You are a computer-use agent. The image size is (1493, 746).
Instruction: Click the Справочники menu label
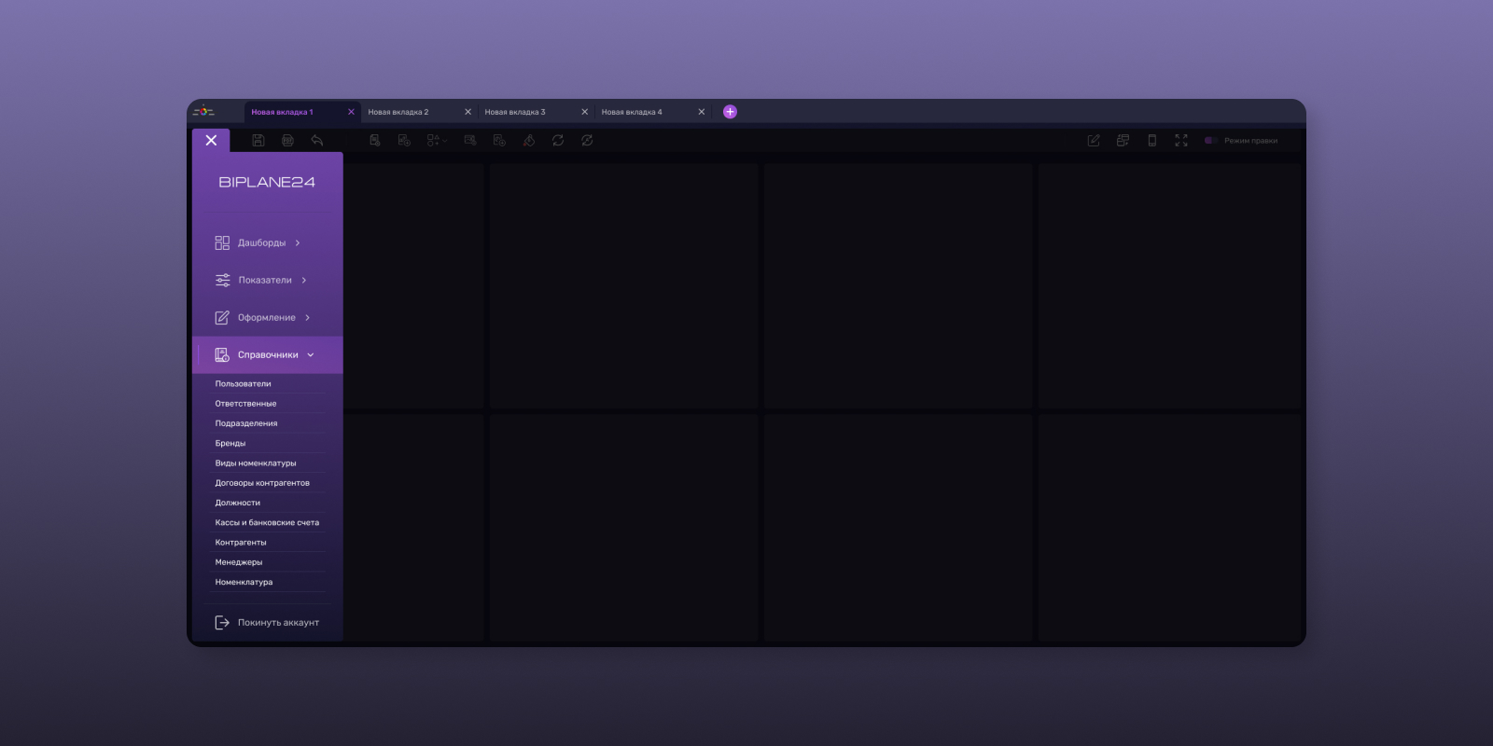(x=268, y=354)
